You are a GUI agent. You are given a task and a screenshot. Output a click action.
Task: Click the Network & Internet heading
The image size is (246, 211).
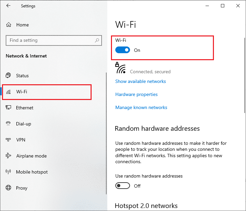[x=26, y=56]
